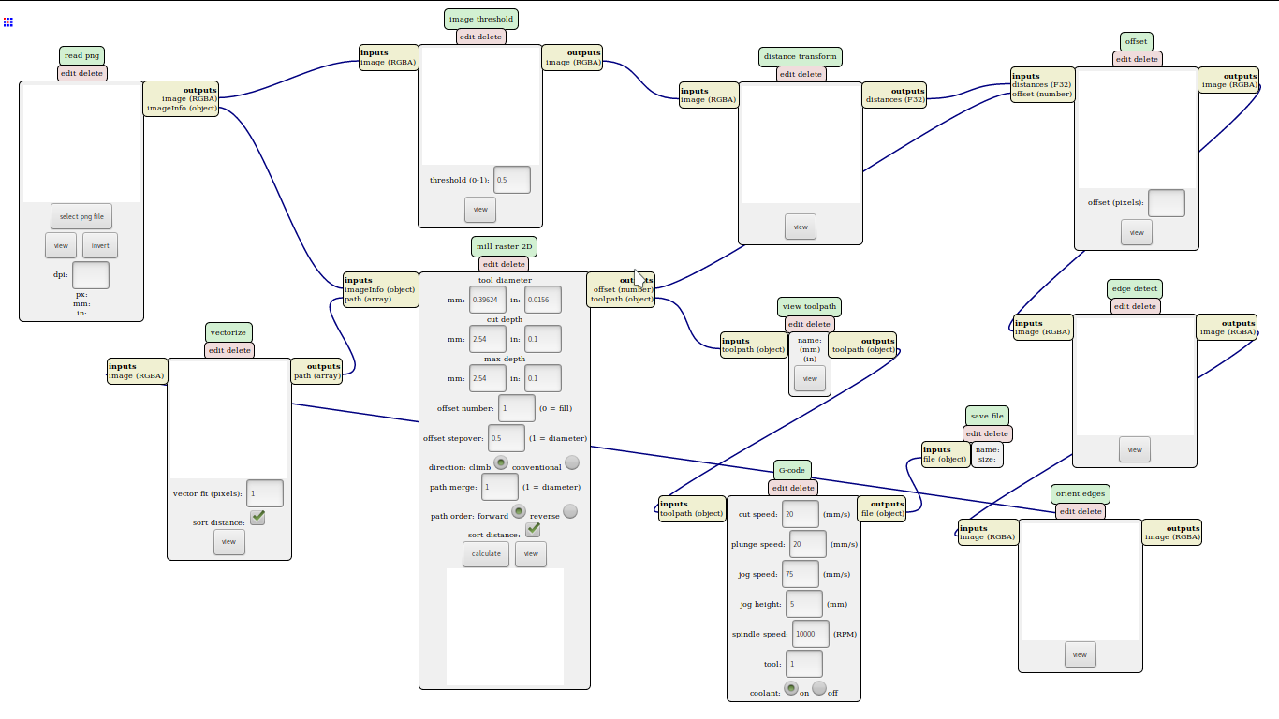1279x719 pixels.
Task: Click view button in image threshold module
Action: coord(480,210)
